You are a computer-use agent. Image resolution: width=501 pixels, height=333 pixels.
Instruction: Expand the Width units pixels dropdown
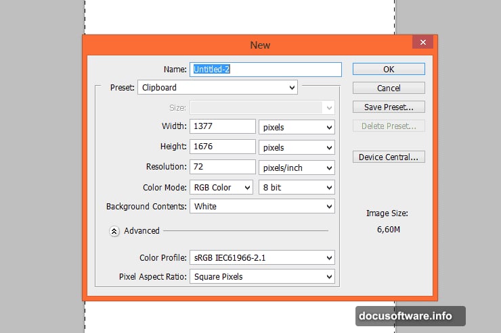[297, 127]
